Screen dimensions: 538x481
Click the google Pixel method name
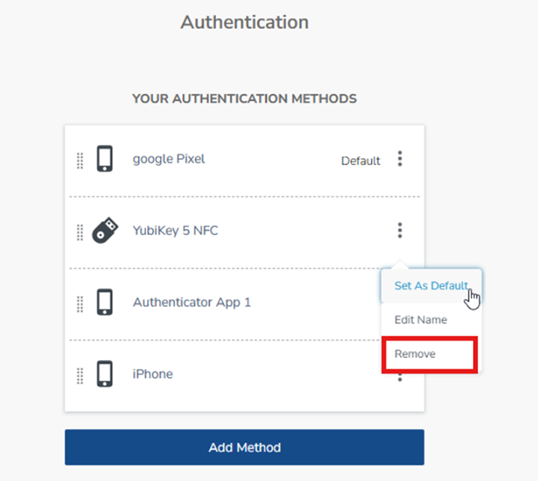[169, 159]
